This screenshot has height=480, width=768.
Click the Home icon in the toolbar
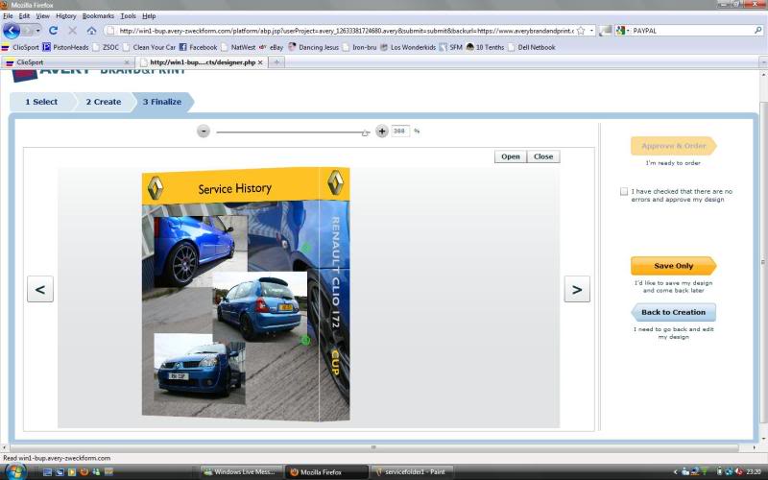point(91,31)
